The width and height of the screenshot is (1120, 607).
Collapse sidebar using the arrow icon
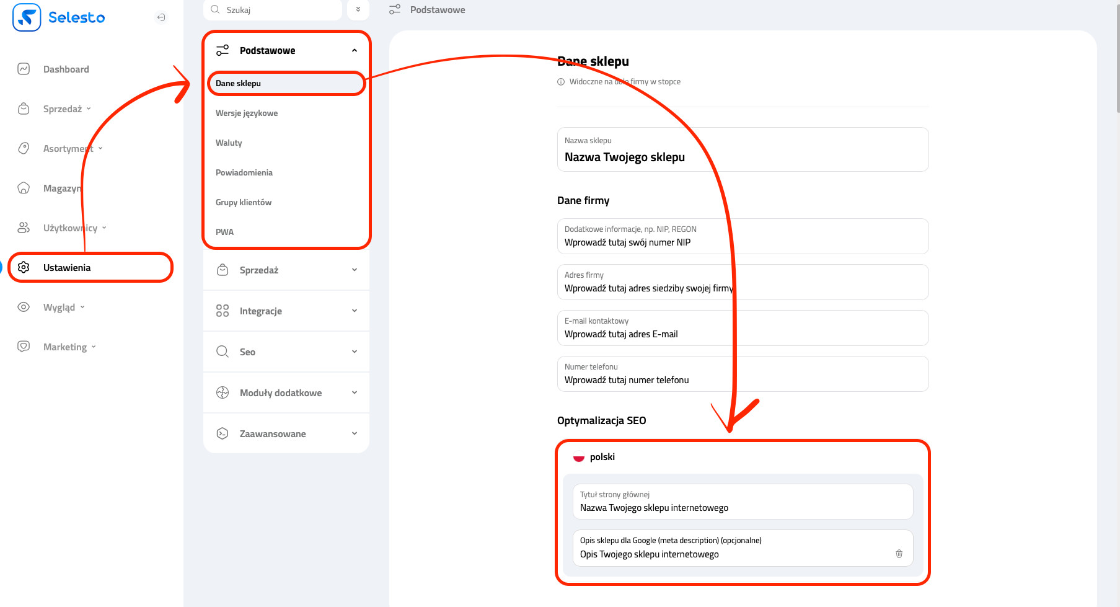[161, 17]
